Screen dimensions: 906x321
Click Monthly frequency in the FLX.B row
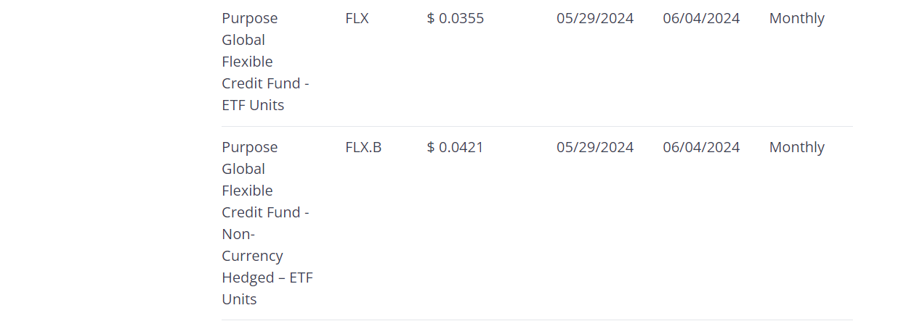(x=796, y=147)
